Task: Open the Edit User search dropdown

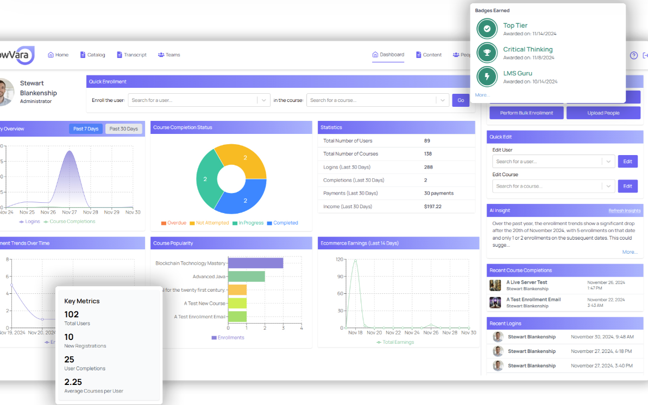Action: tap(608, 161)
